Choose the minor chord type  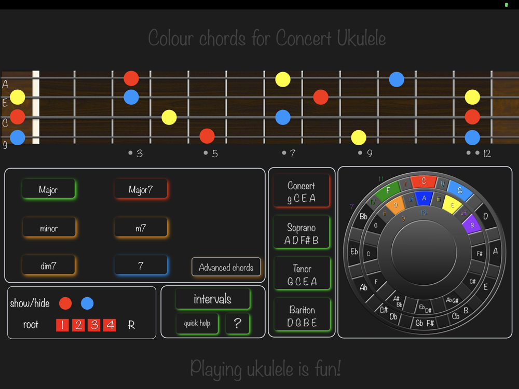point(49,228)
